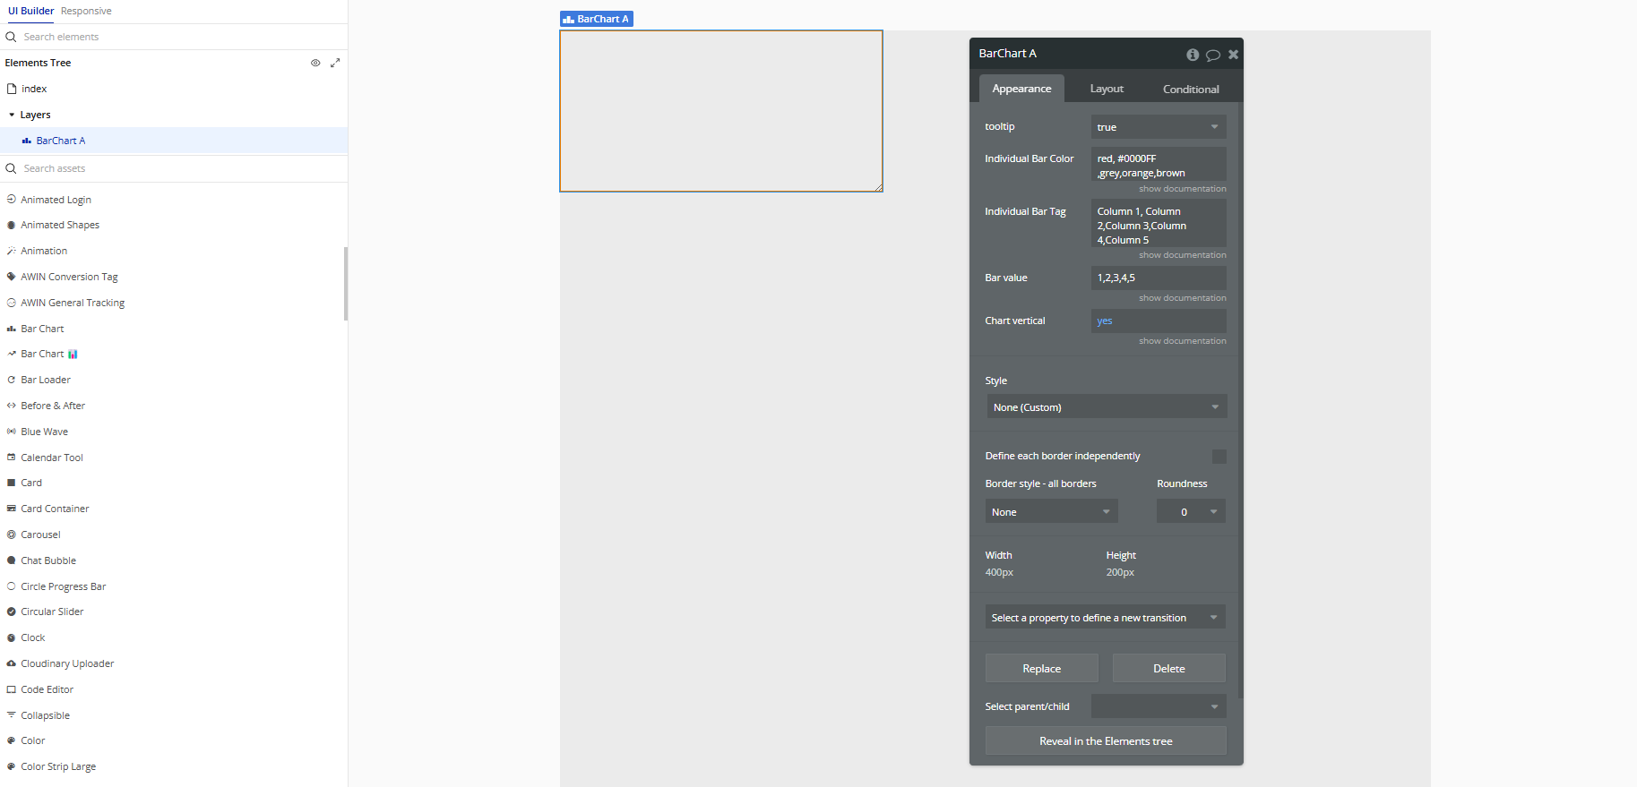Open show documentation under Individual Bar Tag
Image resolution: width=1637 pixels, height=787 pixels.
[1183, 255]
